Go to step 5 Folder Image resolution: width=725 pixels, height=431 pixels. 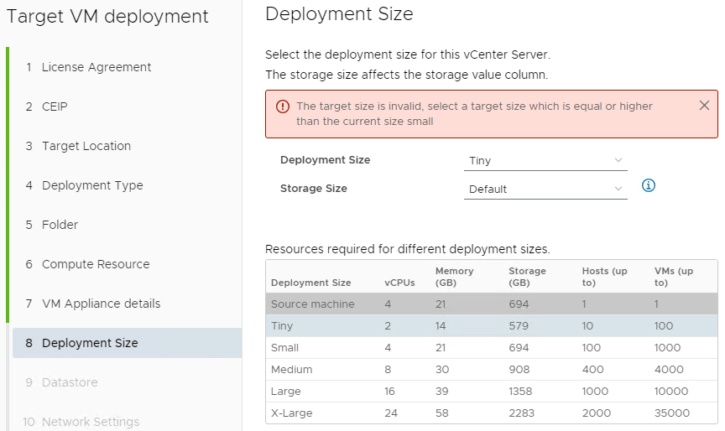click(52, 225)
